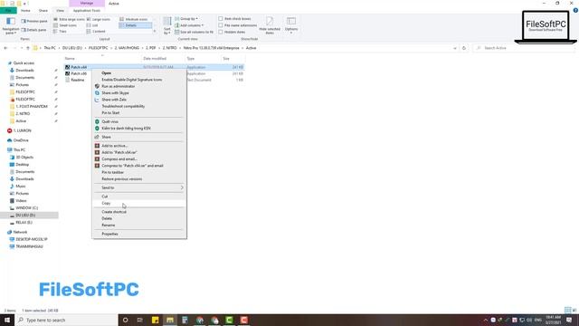The image size is (579, 326).
Task: Open 1. FOXIT PHANTOM quick access folder
Action: pyautogui.click(x=32, y=107)
